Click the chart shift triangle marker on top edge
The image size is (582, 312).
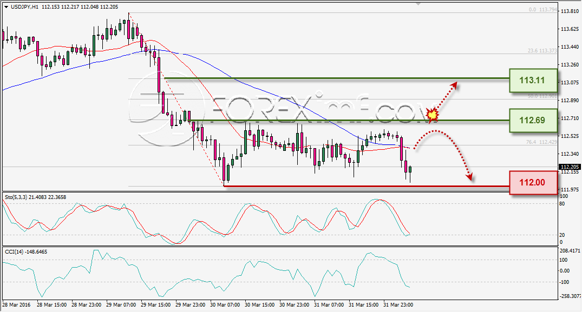[x=418, y=4]
